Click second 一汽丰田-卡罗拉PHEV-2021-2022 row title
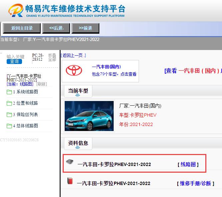This screenshot has height=197, width=222. coord(114,184)
